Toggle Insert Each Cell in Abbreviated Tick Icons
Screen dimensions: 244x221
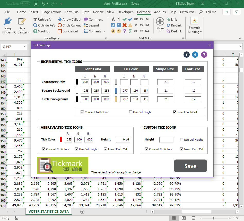[x=105, y=149]
